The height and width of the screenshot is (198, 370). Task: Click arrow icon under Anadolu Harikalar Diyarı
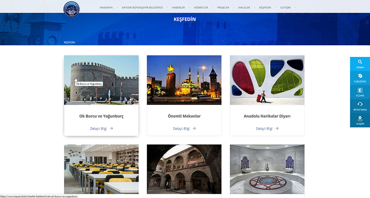(x=277, y=128)
